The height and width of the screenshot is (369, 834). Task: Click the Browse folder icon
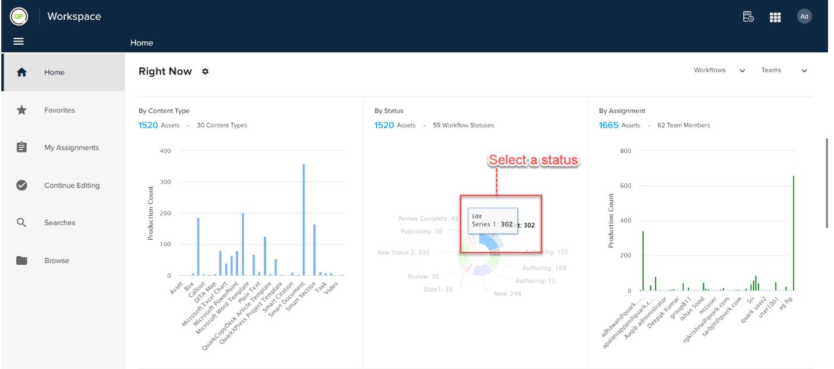click(x=22, y=260)
